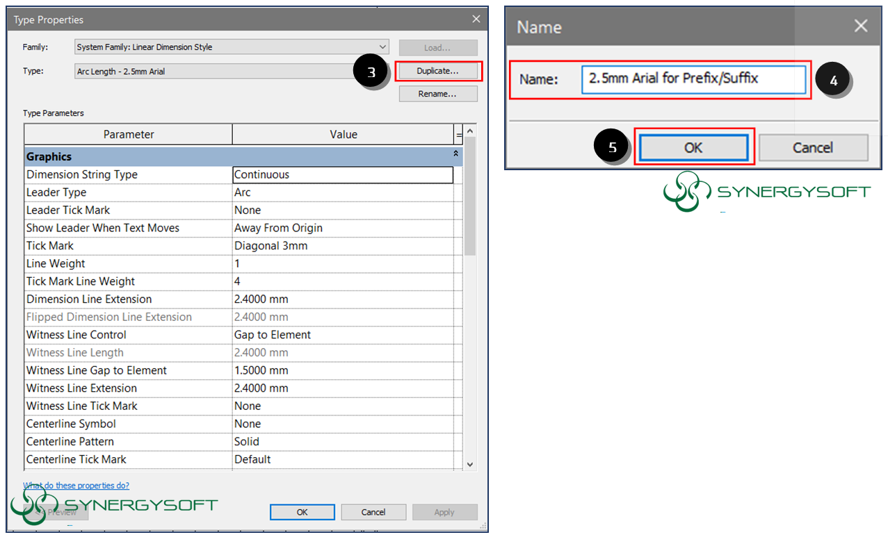Click OK in Type Properties dialog
888x537 pixels.
coord(302,512)
